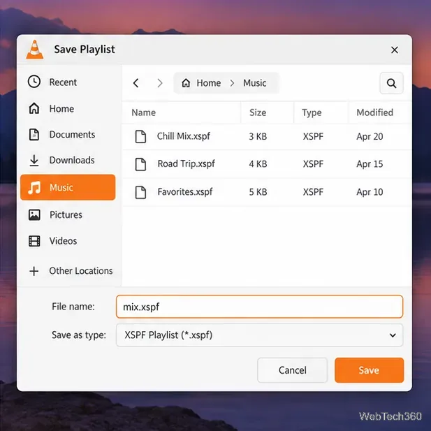Viewport: 431px width, 431px height.
Task: Click the house icon in the breadcrumb
Action: pyautogui.click(x=186, y=83)
